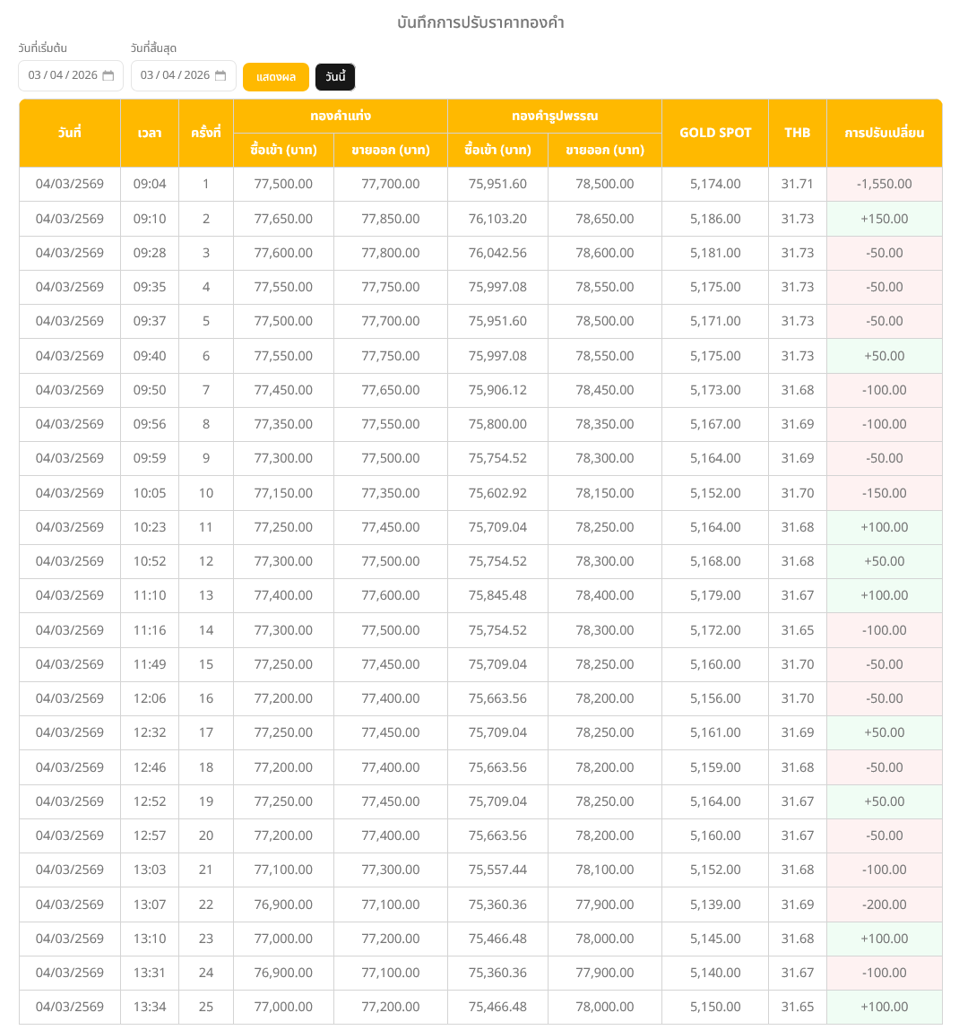Open the start date calendar picker icon
The height and width of the screenshot is (1030, 959).
tap(108, 76)
